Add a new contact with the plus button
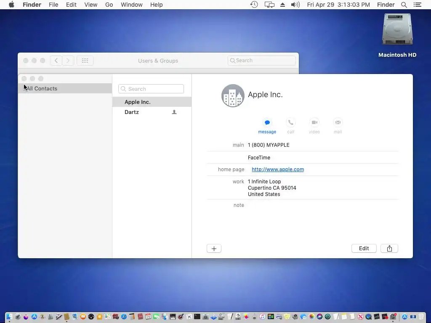 coord(214,249)
